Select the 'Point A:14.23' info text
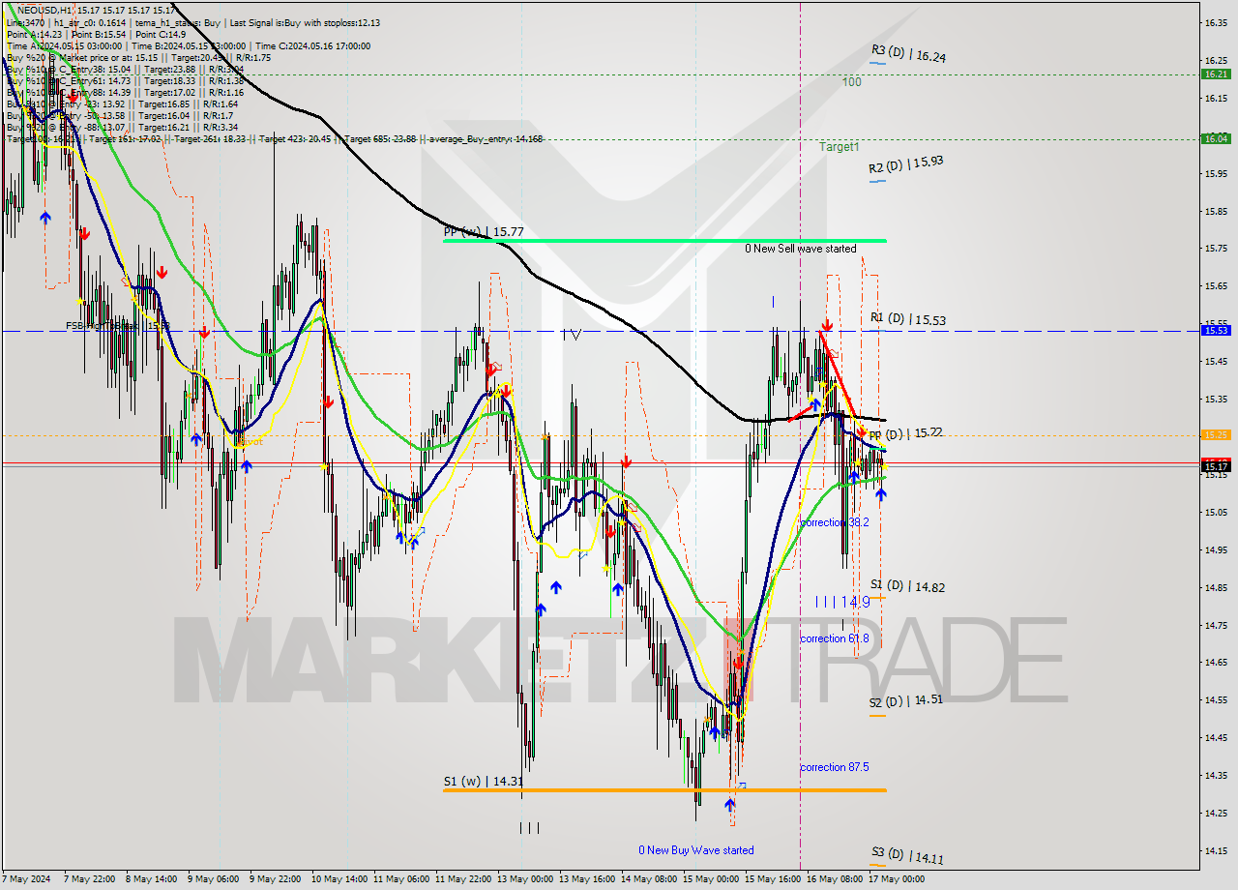The image size is (1238, 890). [35, 34]
